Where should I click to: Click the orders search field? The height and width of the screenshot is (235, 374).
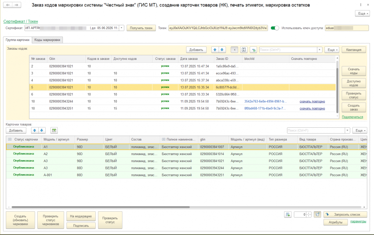[288, 50]
